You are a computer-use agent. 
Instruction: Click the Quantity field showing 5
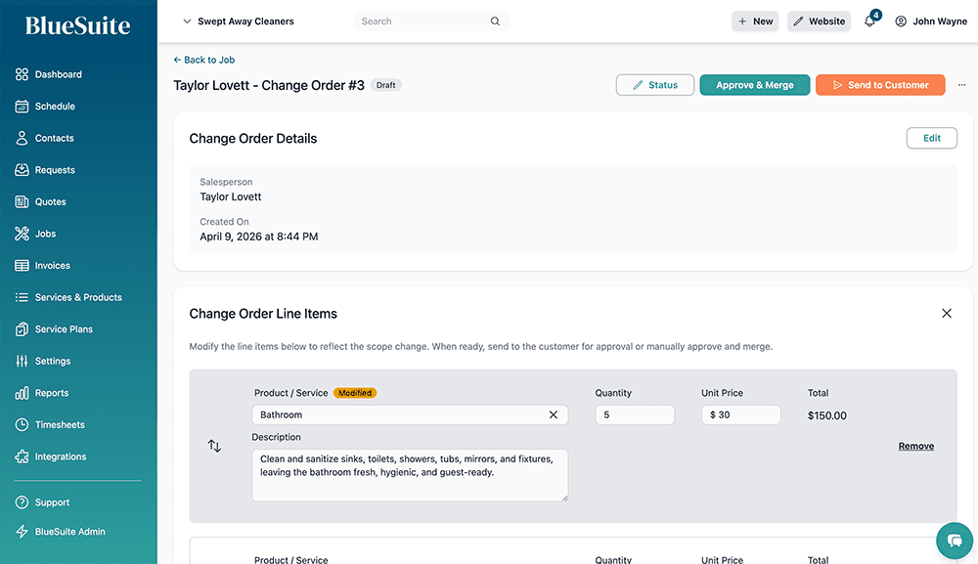(635, 414)
